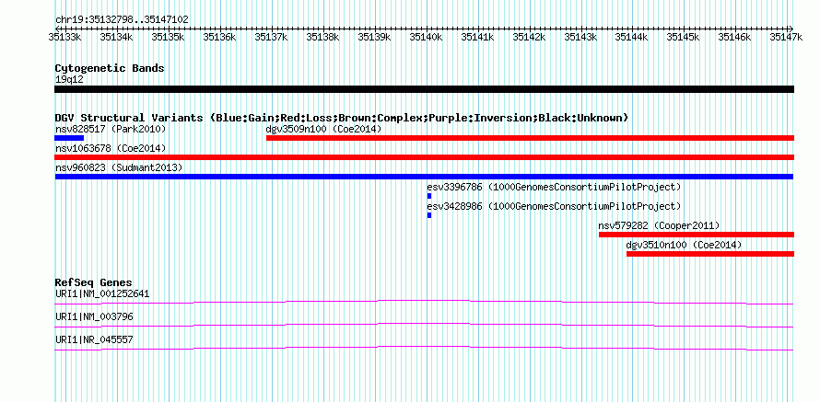Open the nsv960823 (Sudmant2013) label
Viewport: 820px width, 402px height.
(119, 167)
